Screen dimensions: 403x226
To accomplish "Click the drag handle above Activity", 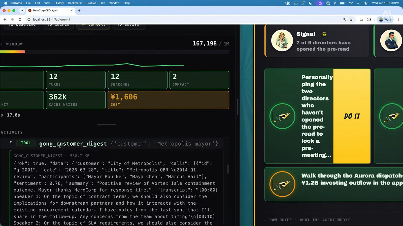I will 107,125.
